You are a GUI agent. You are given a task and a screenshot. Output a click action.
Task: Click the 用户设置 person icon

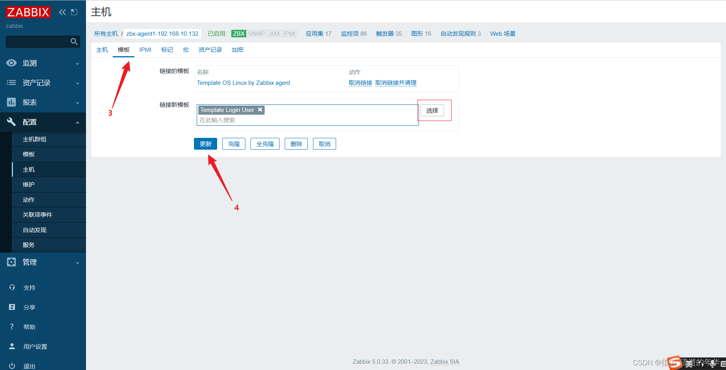[x=12, y=346]
